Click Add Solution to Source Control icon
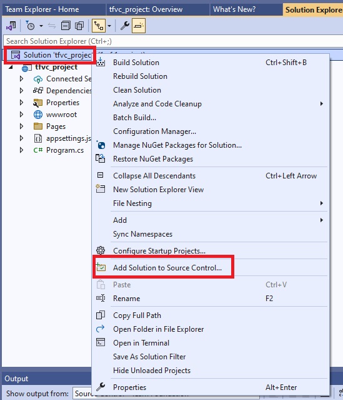 click(x=101, y=267)
